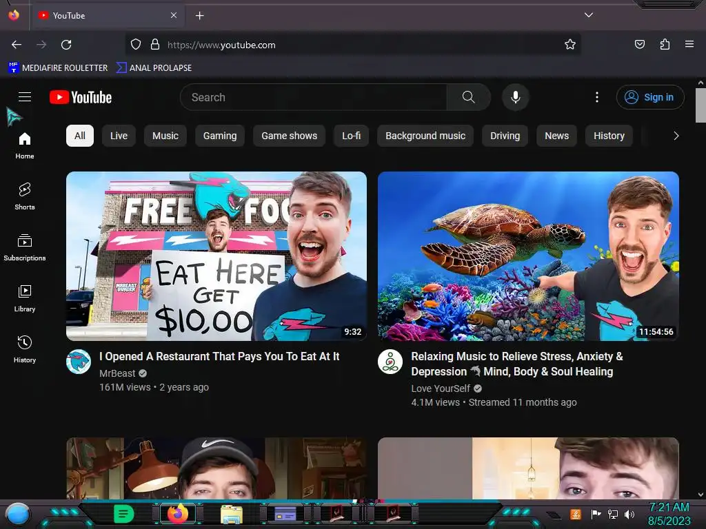Open 'Relaxing Music to Relieve Stress' title

(x=517, y=364)
